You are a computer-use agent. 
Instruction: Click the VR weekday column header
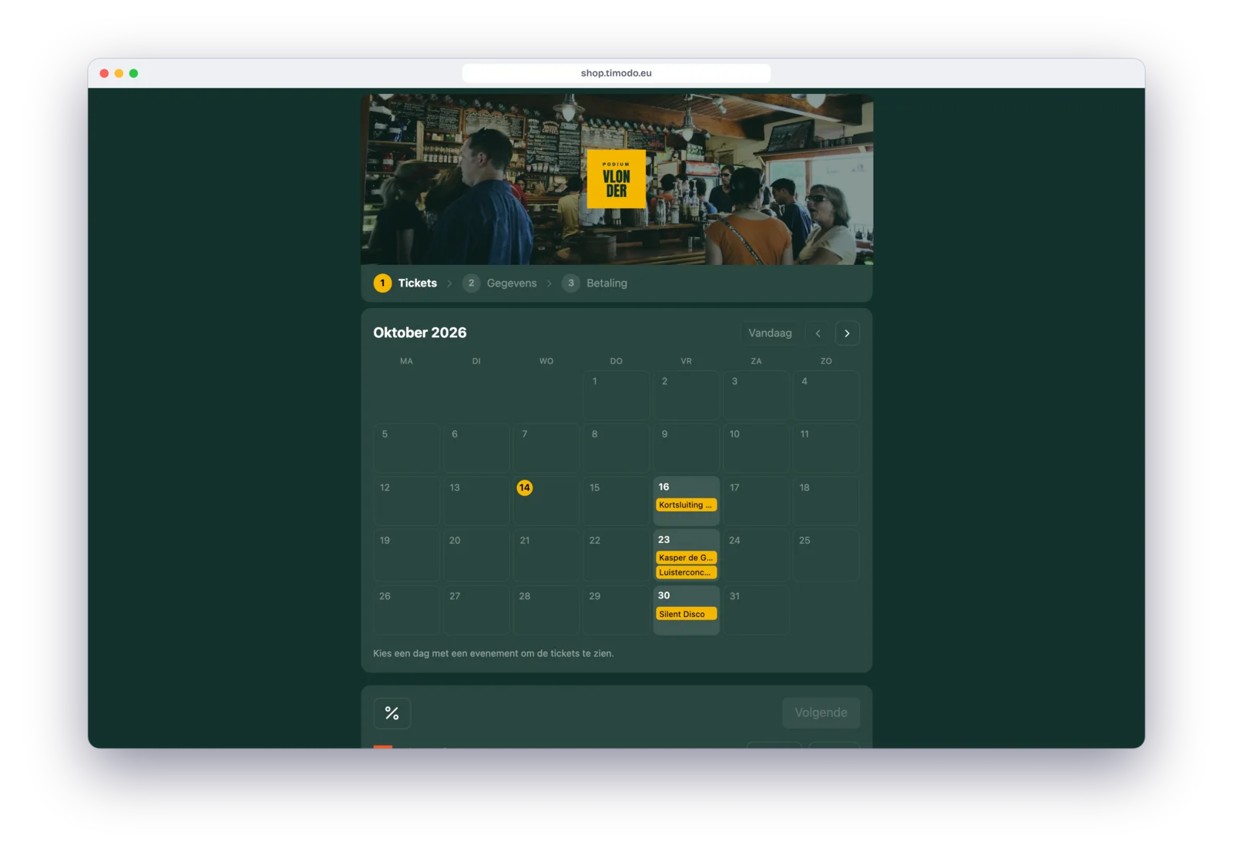tap(686, 361)
